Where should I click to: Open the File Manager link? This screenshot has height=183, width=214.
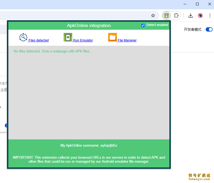(127, 40)
